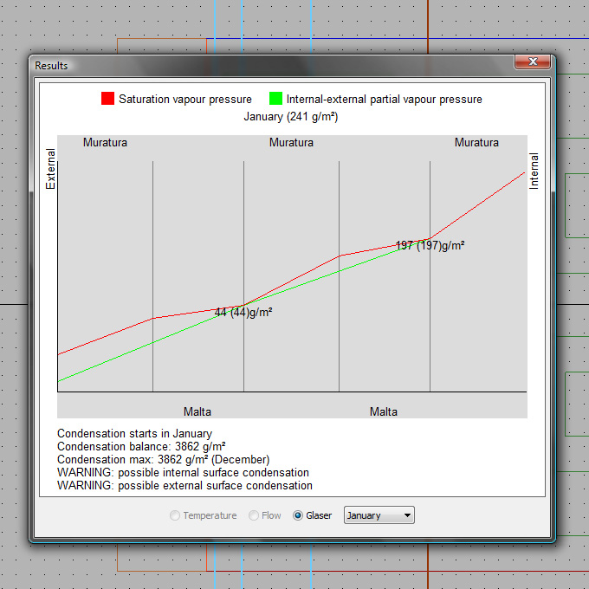589x589 pixels.
Task: Click the external surface condensation warning
Action: tap(184, 486)
